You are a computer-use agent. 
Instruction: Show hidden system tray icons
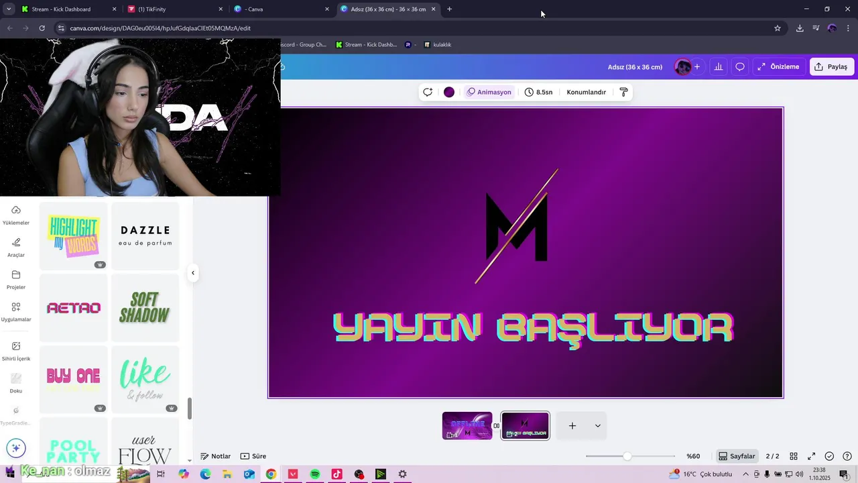(745, 474)
